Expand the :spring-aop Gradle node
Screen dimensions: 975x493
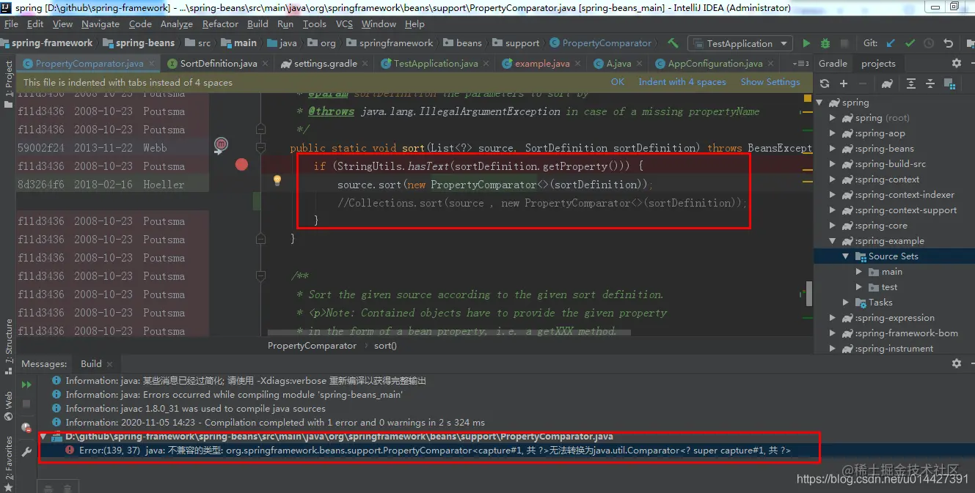tap(833, 133)
